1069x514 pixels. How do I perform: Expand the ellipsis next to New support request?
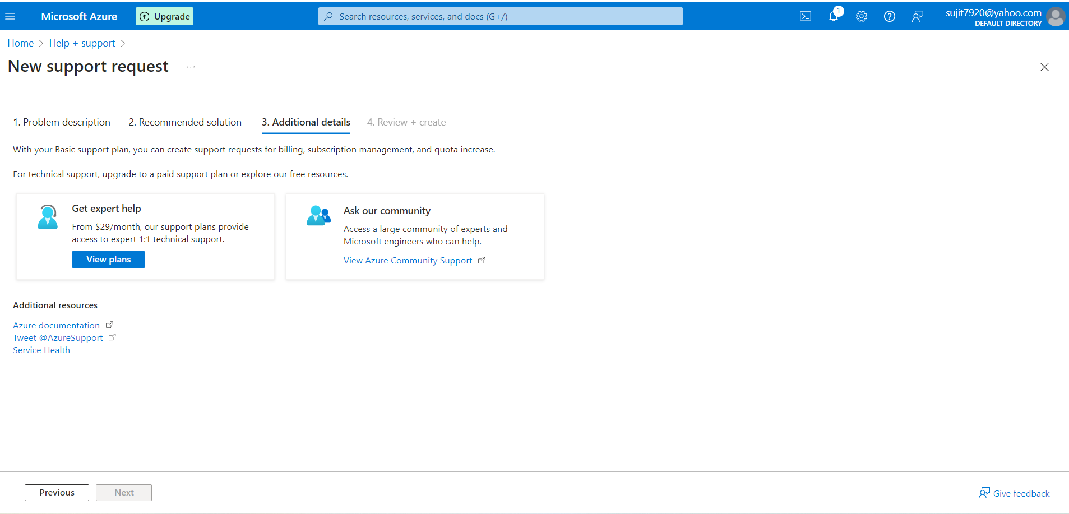tap(190, 66)
